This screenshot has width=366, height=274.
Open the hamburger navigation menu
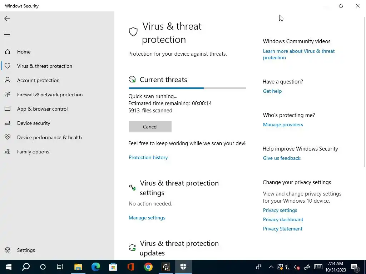[x=7, y=35]
